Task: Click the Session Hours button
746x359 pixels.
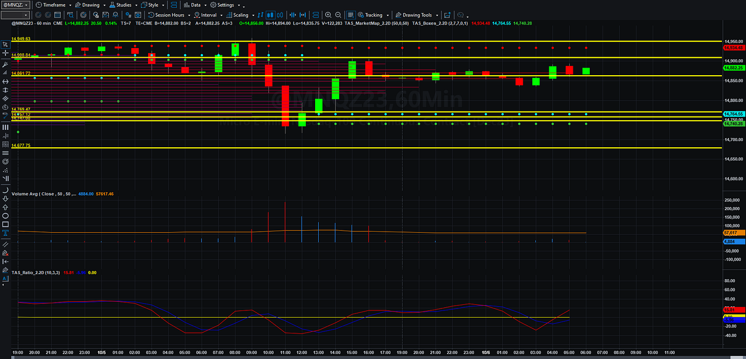Action: (166, 15)
